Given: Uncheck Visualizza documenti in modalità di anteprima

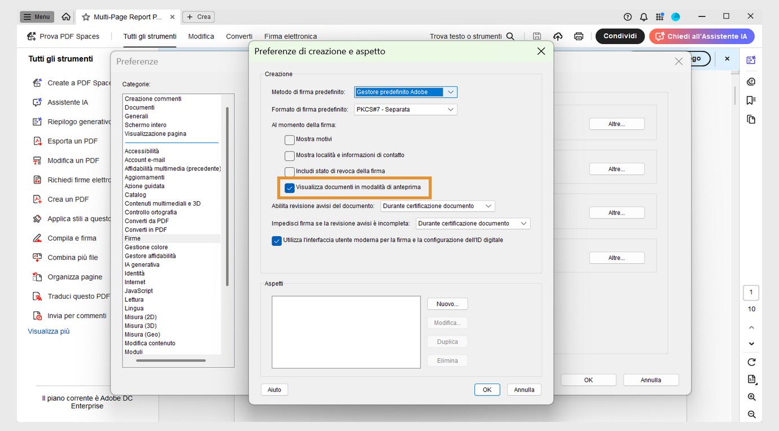Looking at the screenshot, I should click(x=290, y=187).
